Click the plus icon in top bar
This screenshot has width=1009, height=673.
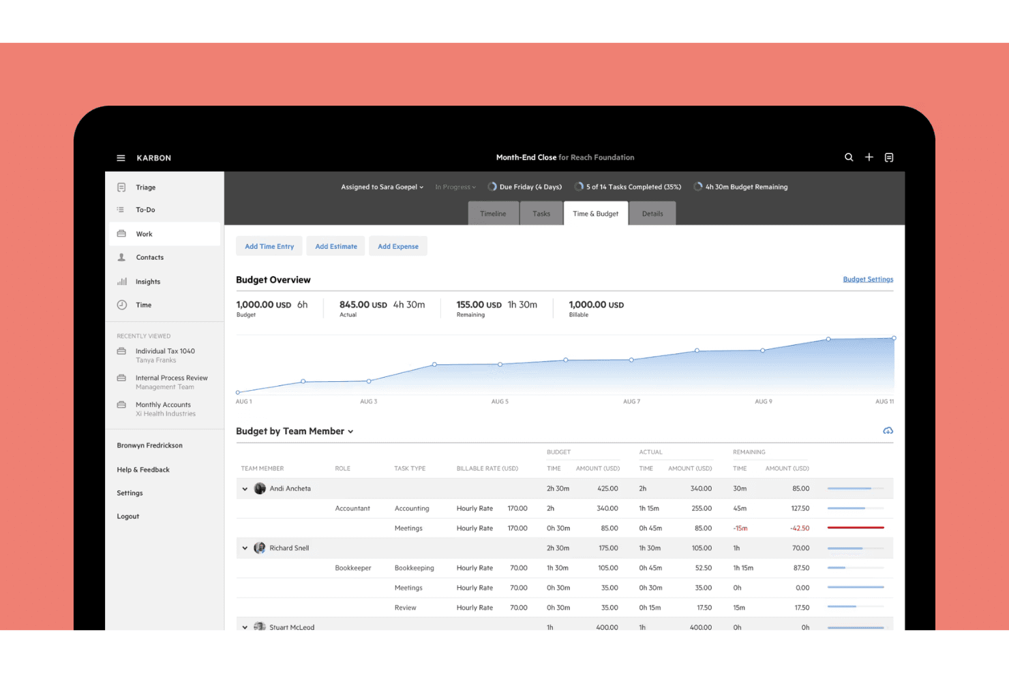(x=869, y=158)
